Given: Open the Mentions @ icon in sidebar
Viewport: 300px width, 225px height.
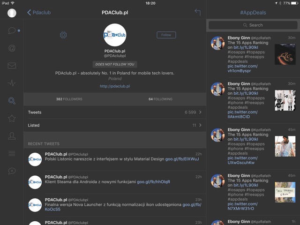Looking at the screenshot, I should pos(12,48).
